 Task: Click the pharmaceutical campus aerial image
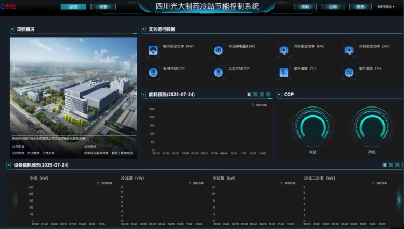point(73,86)
